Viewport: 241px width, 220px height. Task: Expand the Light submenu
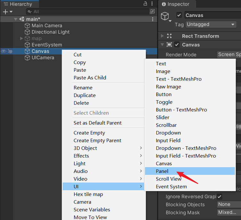coord(103,163)
